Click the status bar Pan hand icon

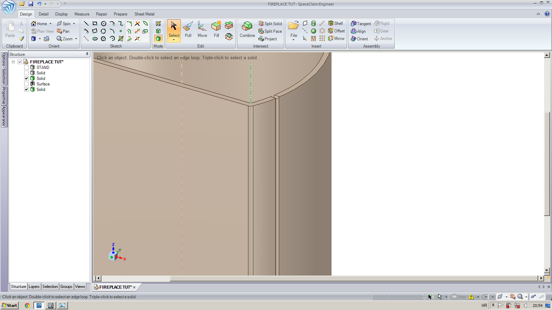(513, 297)
